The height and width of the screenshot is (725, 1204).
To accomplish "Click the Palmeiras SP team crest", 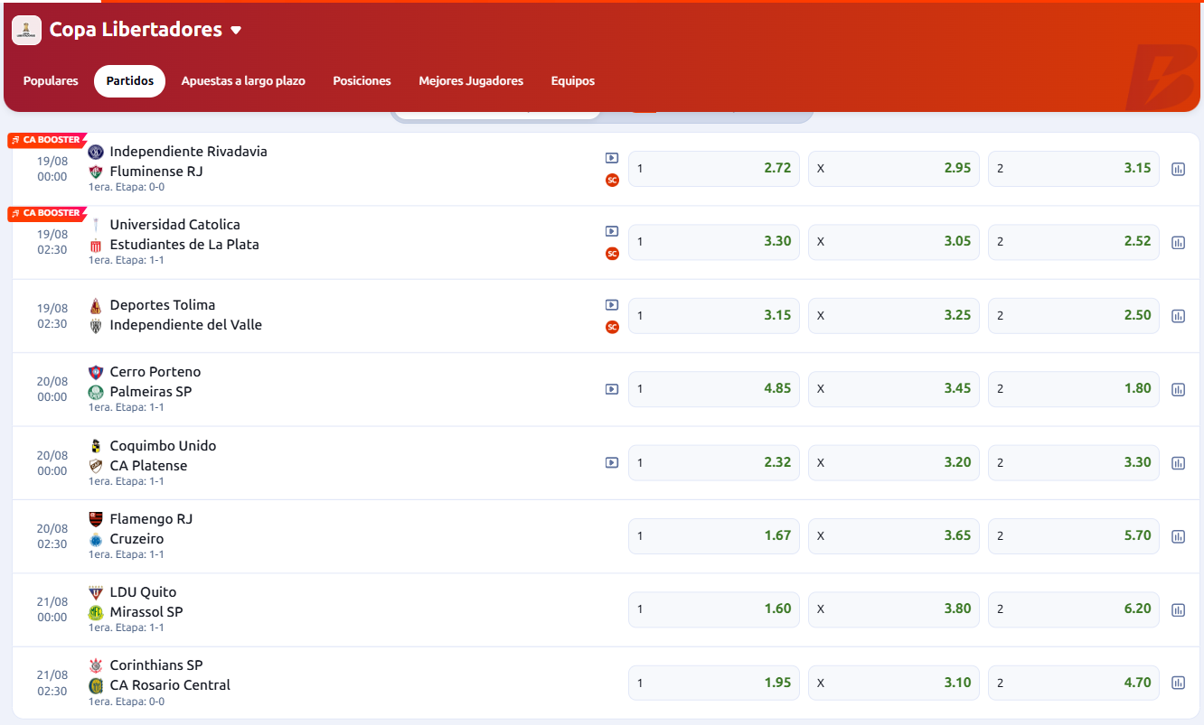I will click(x=96, y=392).
